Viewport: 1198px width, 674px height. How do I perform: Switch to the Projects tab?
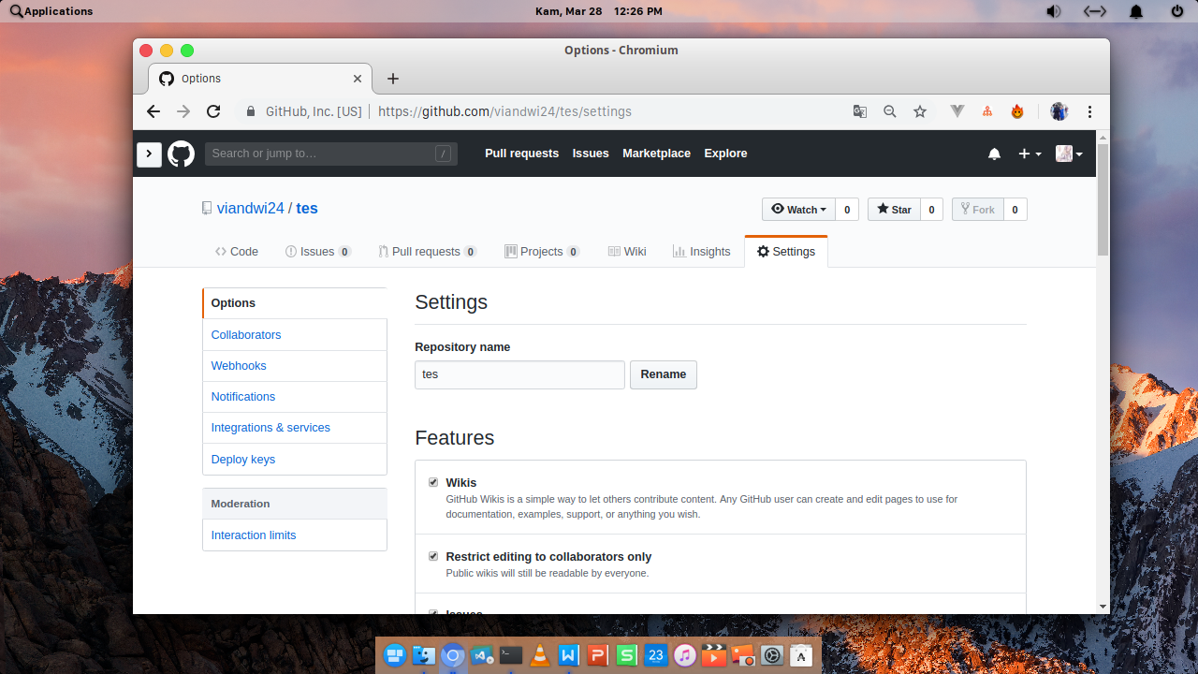(x=542, y=252)
